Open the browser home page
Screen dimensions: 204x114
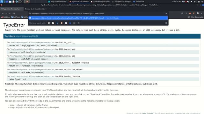coord(14,13)
